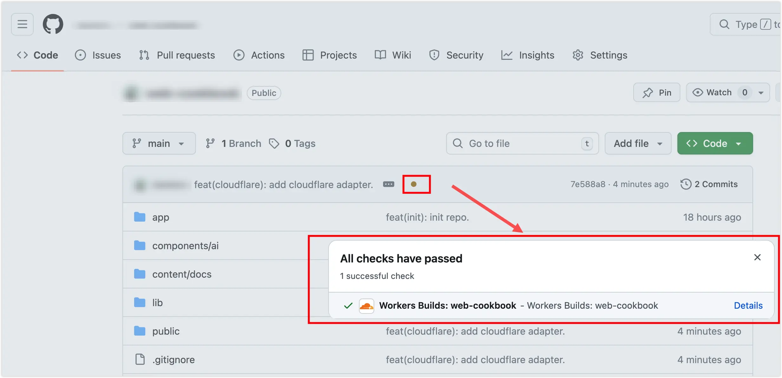Go to the Actions tab
Viewport: 782px width, 378px height.
pos(259,55)
